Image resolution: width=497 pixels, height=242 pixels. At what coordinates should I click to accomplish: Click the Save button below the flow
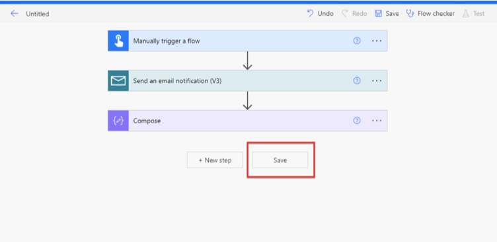click(x=280, y=160)
